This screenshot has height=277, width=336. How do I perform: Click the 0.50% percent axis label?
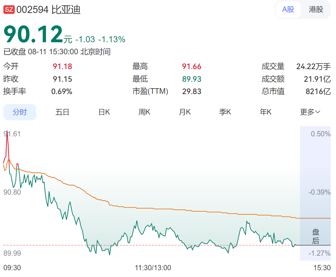coord(321,134)
